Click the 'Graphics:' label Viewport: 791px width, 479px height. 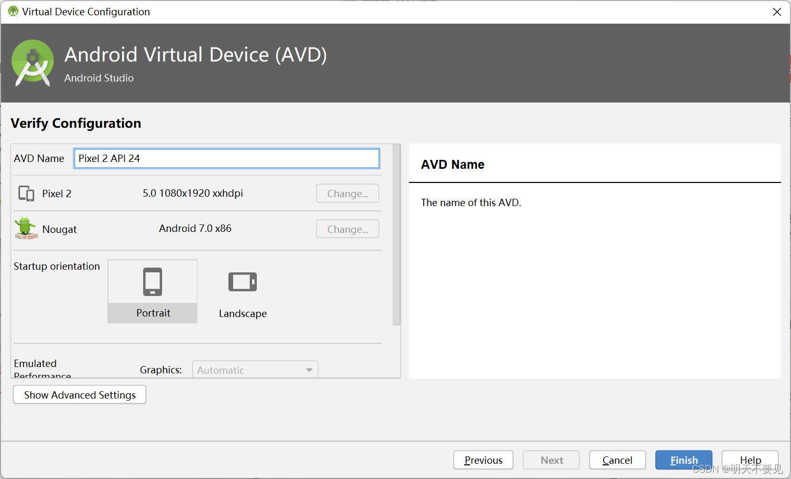point(161,370)
